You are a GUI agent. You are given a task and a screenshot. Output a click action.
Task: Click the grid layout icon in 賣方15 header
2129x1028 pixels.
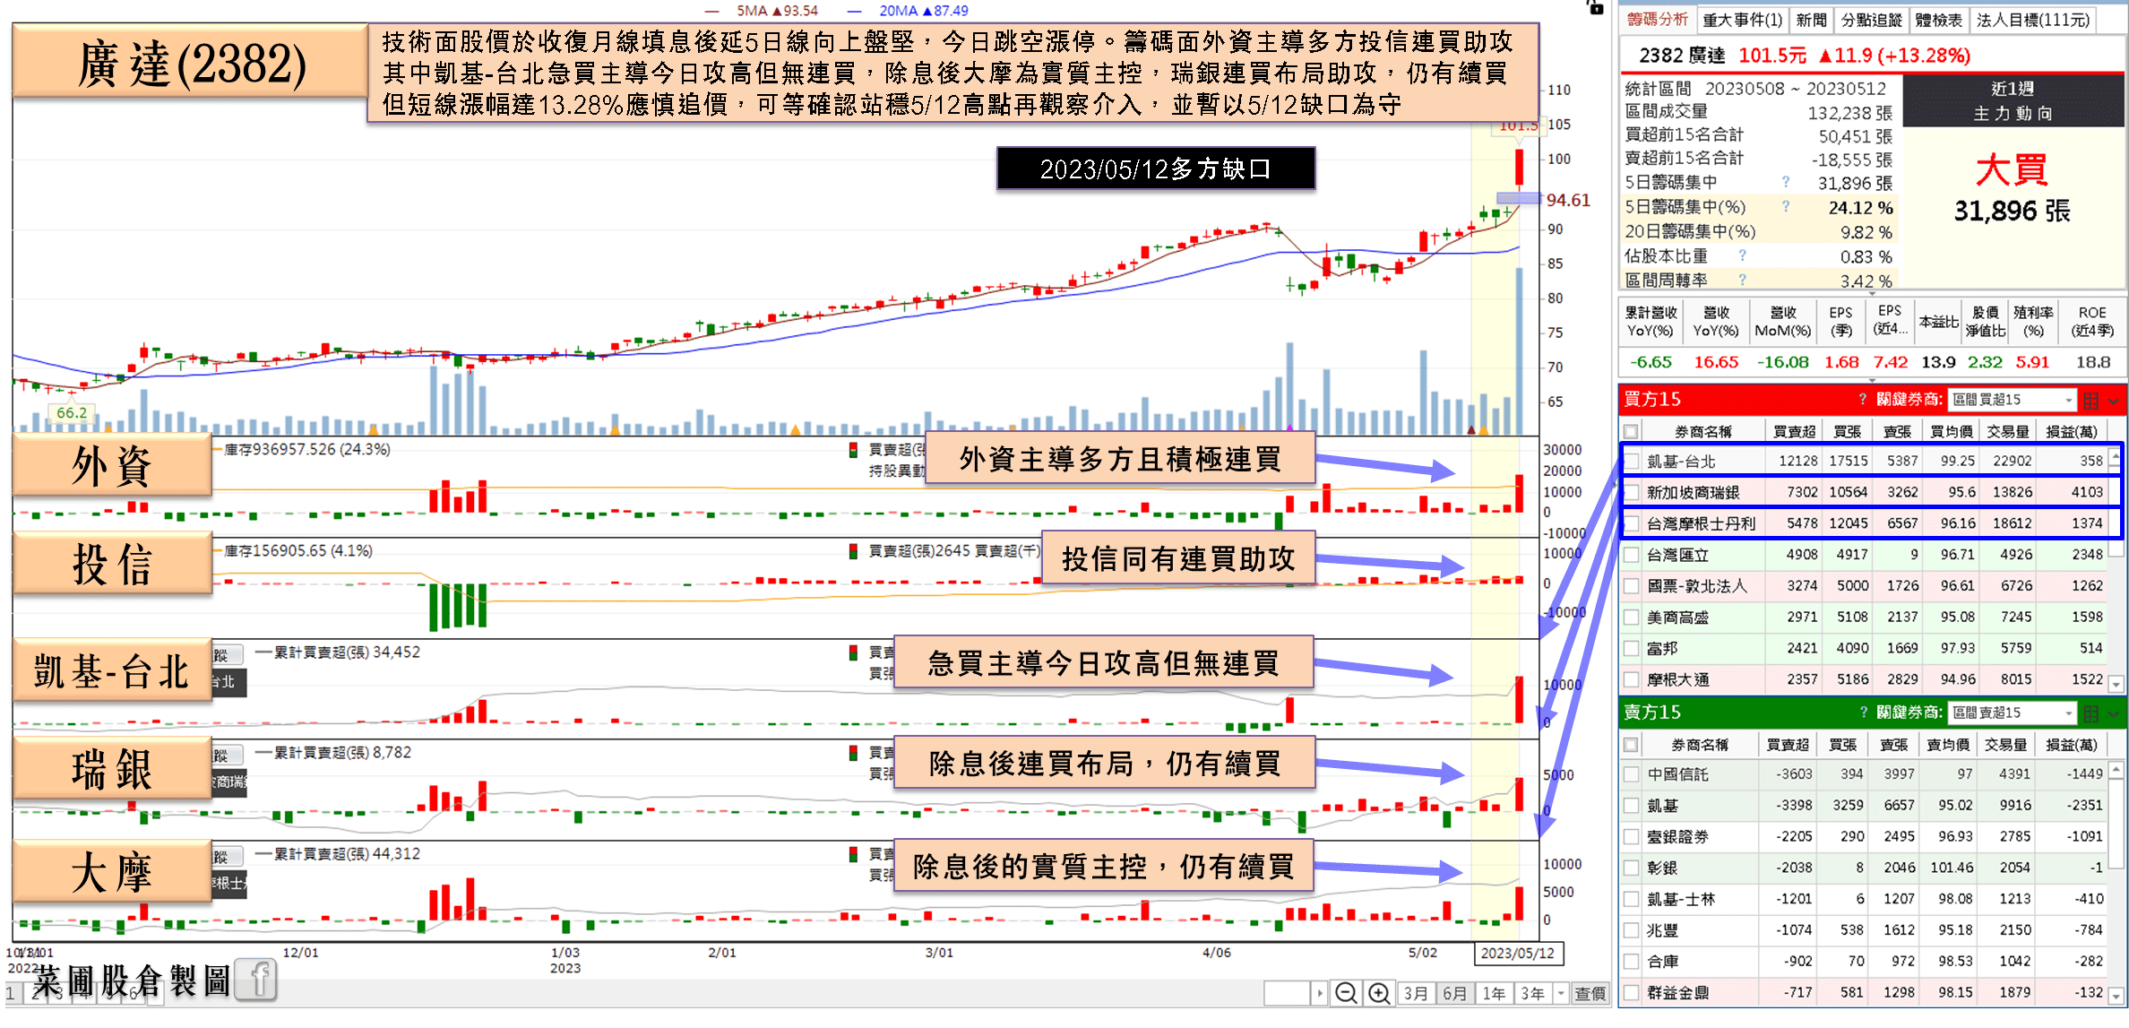coord(2090,713)
